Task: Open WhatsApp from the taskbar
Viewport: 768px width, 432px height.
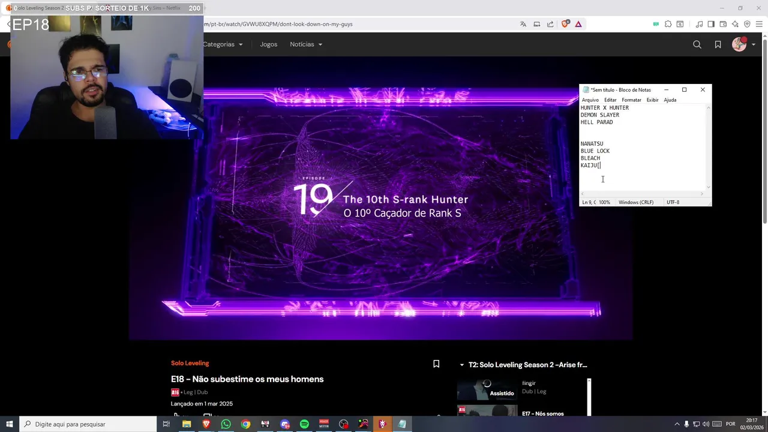Action: [x=226, y=424]
